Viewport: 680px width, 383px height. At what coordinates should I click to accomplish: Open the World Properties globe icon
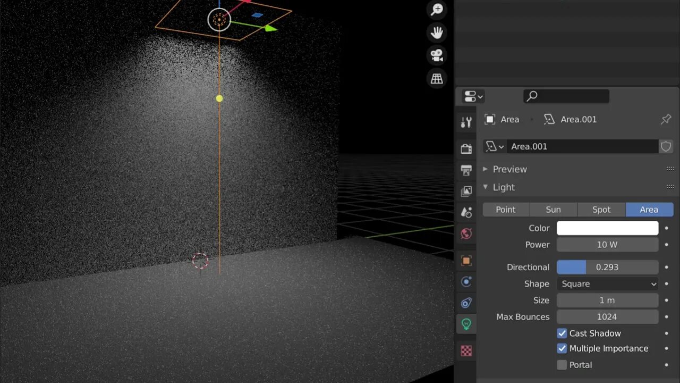pyautogui.click(x=466, y=234)
